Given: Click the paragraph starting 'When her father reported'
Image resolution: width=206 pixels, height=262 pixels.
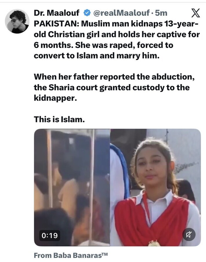Looking at the screenshot, I should tap(114, 88).
